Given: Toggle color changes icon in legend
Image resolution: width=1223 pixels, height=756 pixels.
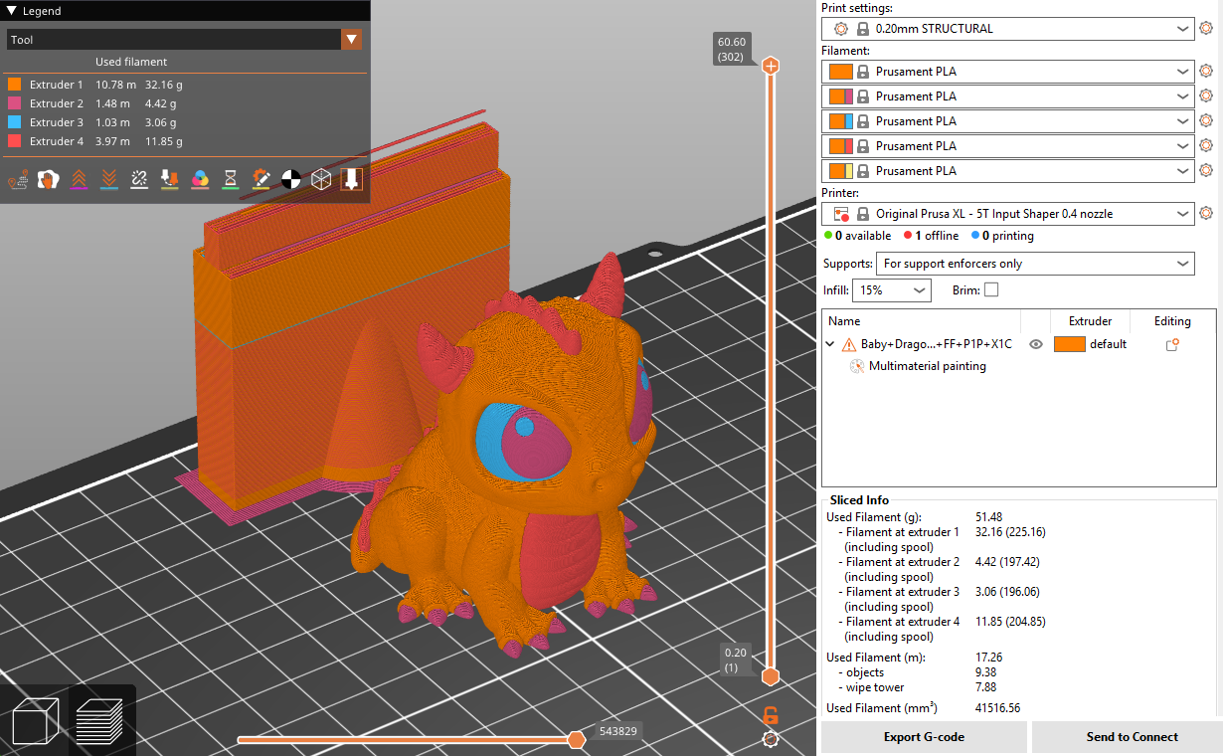Looking at the screenshot, I should click(x=200, y=180).
